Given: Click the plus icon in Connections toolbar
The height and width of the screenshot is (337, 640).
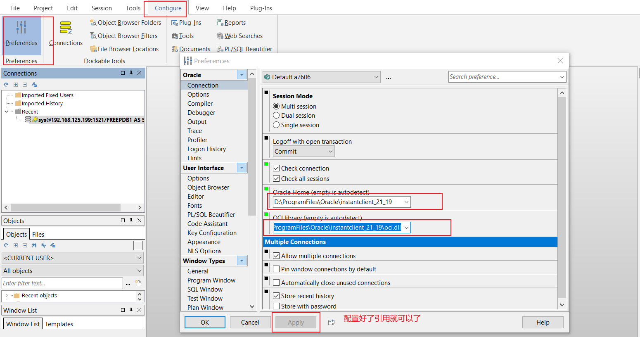Looking at the screenshot, I should pos(16,85).
